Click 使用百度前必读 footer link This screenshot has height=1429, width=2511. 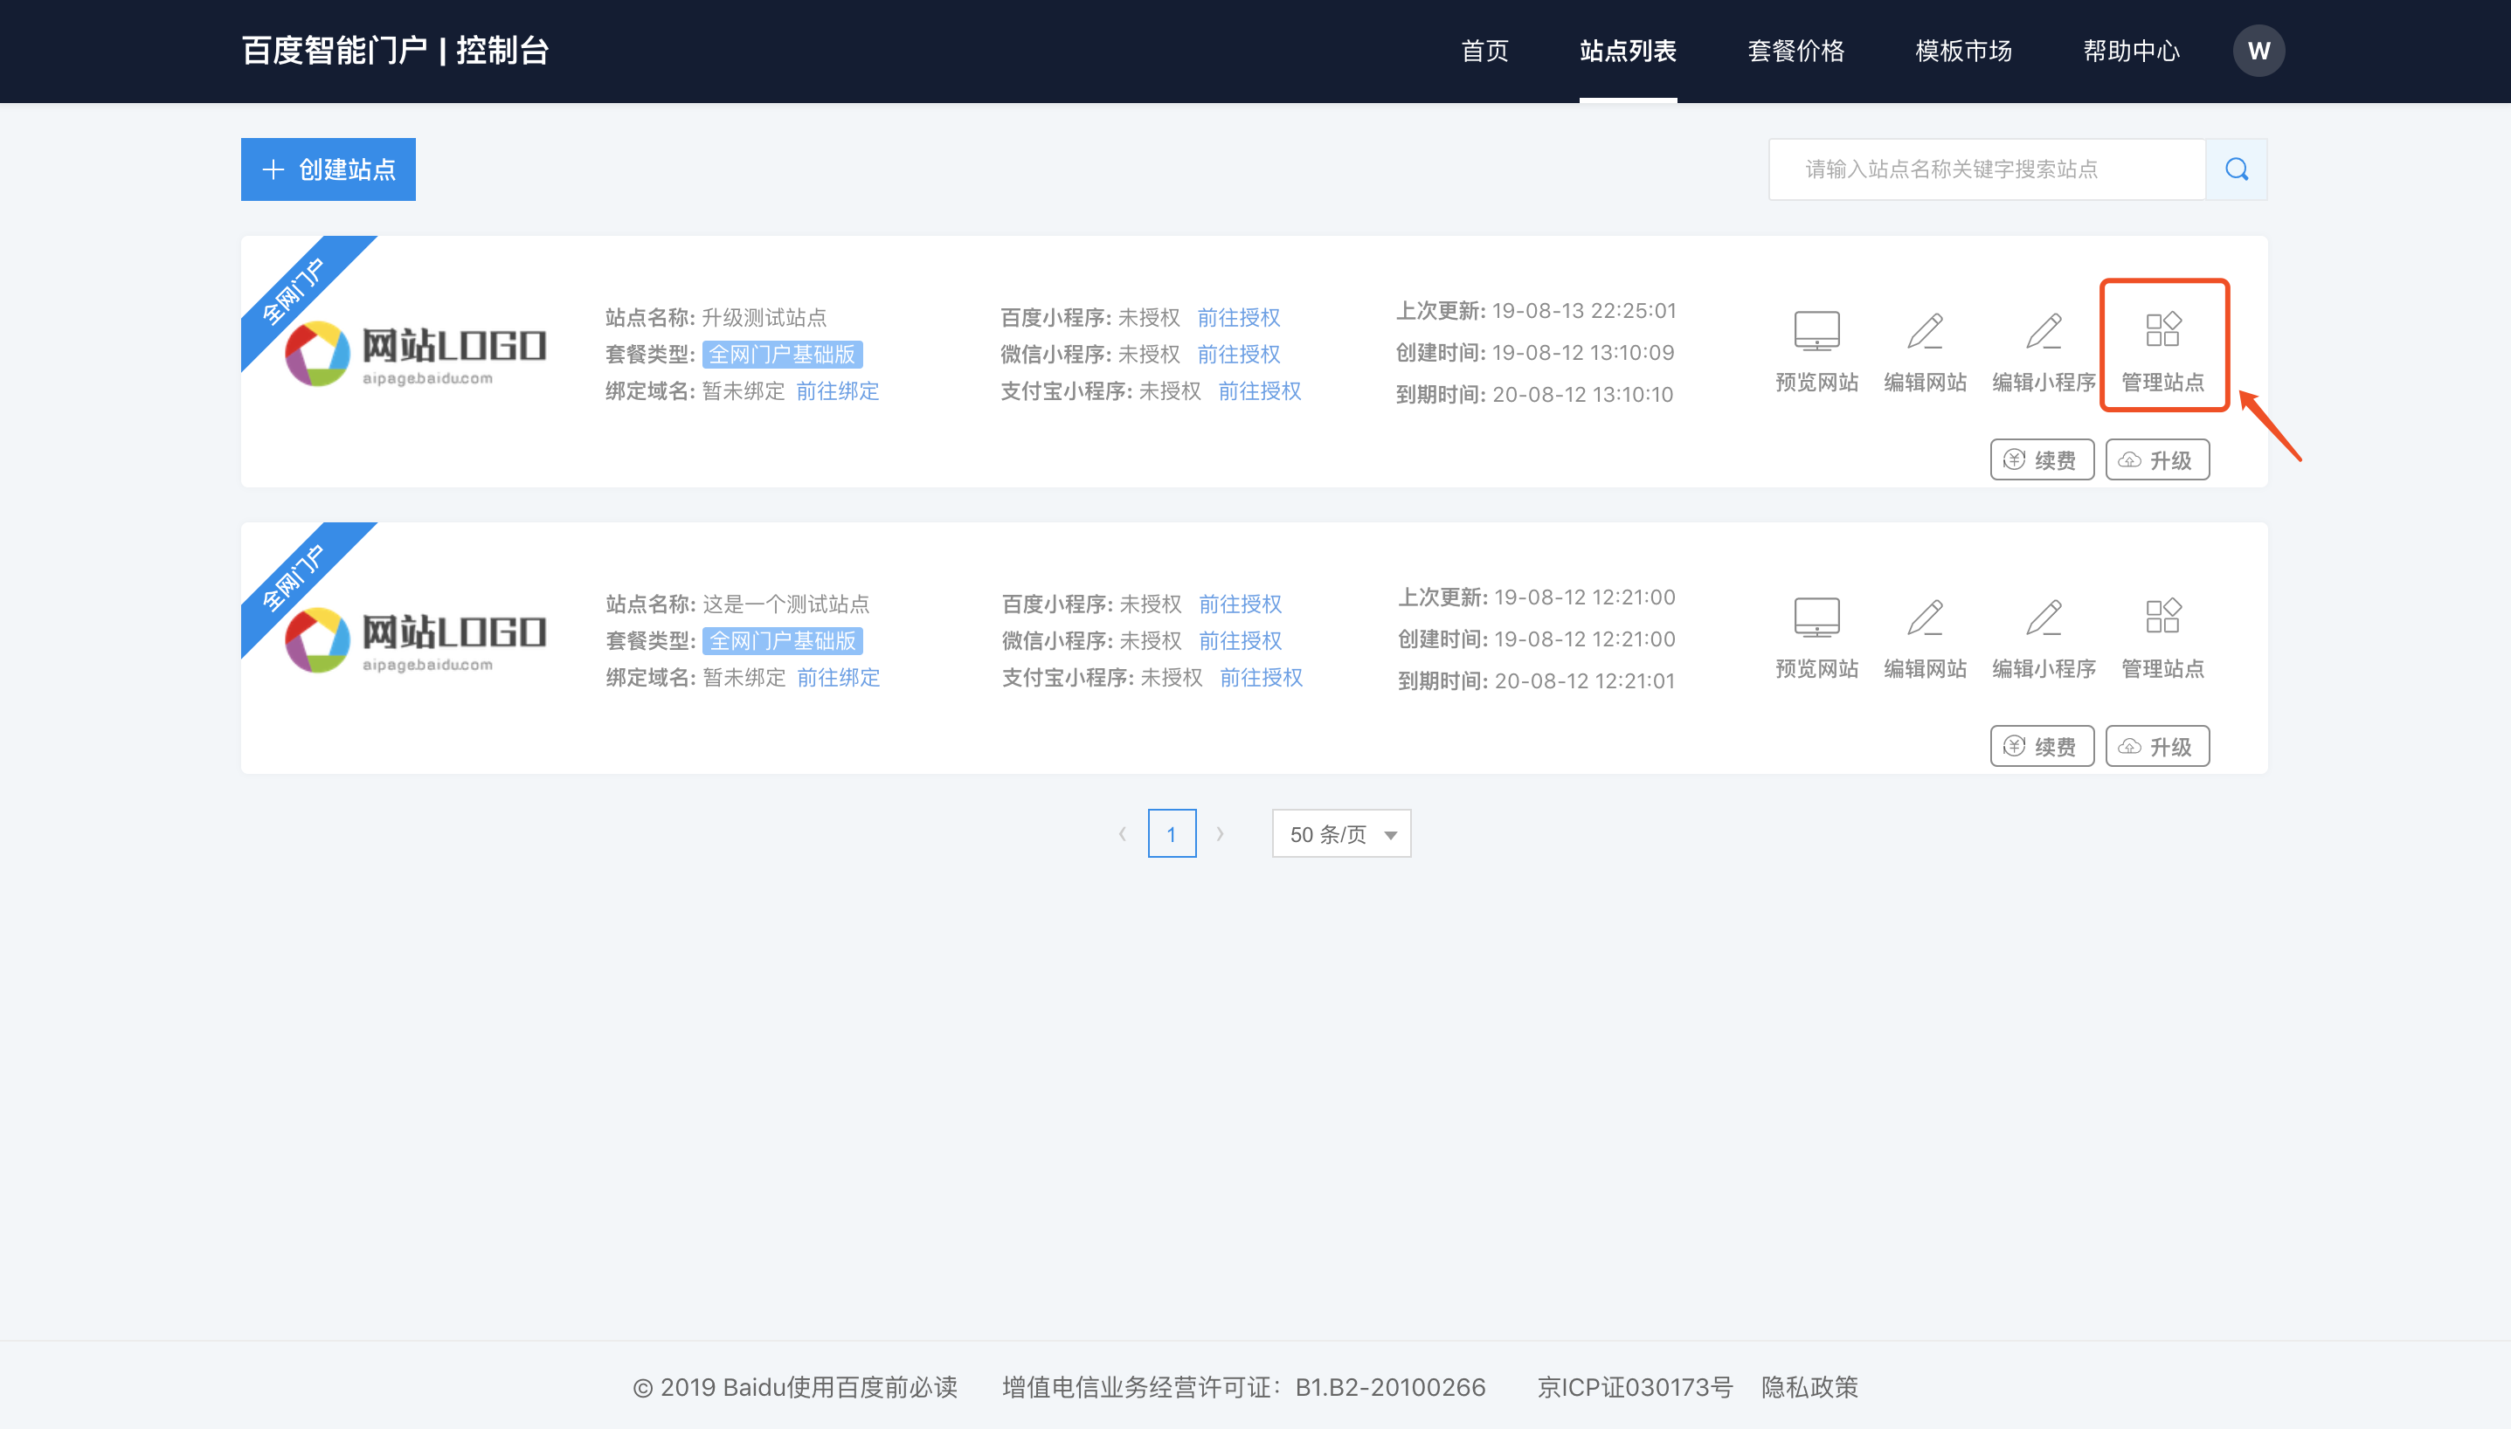tap(872, 1387)
